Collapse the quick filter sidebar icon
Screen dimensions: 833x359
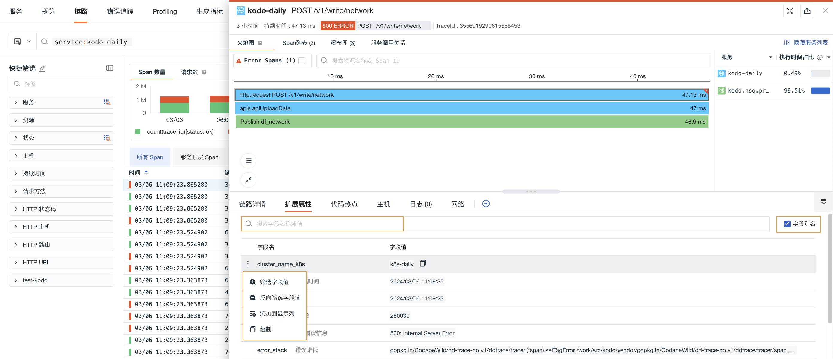click(x=109, y=68)
